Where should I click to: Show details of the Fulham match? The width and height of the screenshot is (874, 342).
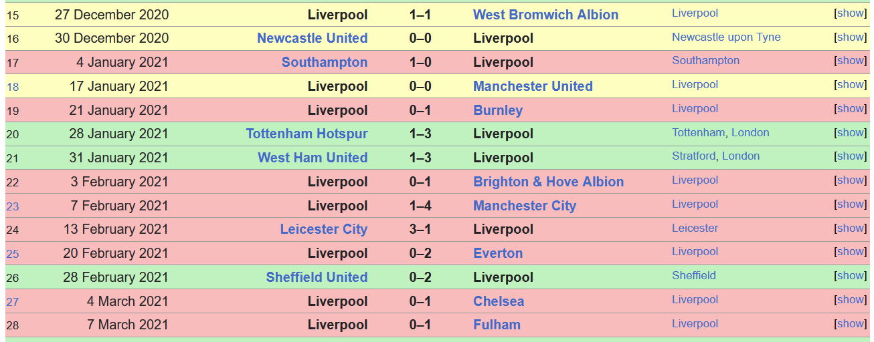pos(851,324)
